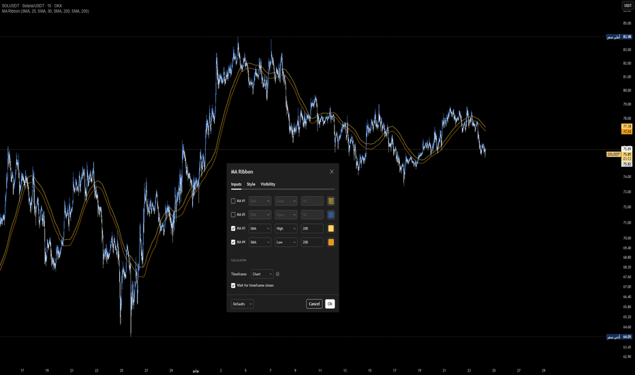Click the 77.38 indicator value label

click(x=627, y=127)
